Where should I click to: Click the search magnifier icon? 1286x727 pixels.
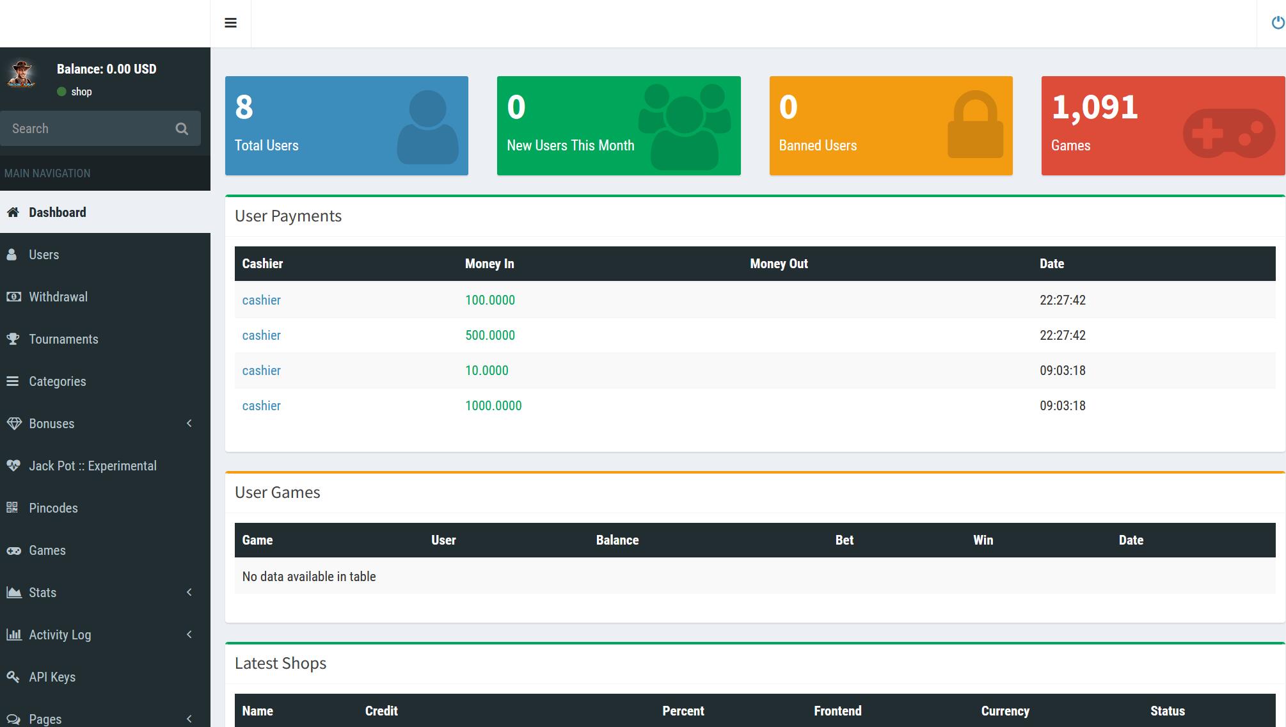182,129
